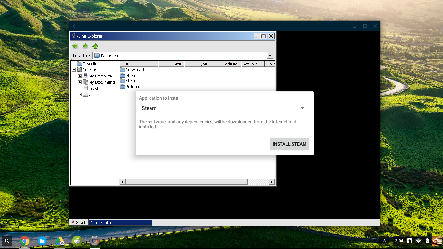443x249 pixels.
Task: Select the Pictures folder in file list
Action: click(130, 86)
